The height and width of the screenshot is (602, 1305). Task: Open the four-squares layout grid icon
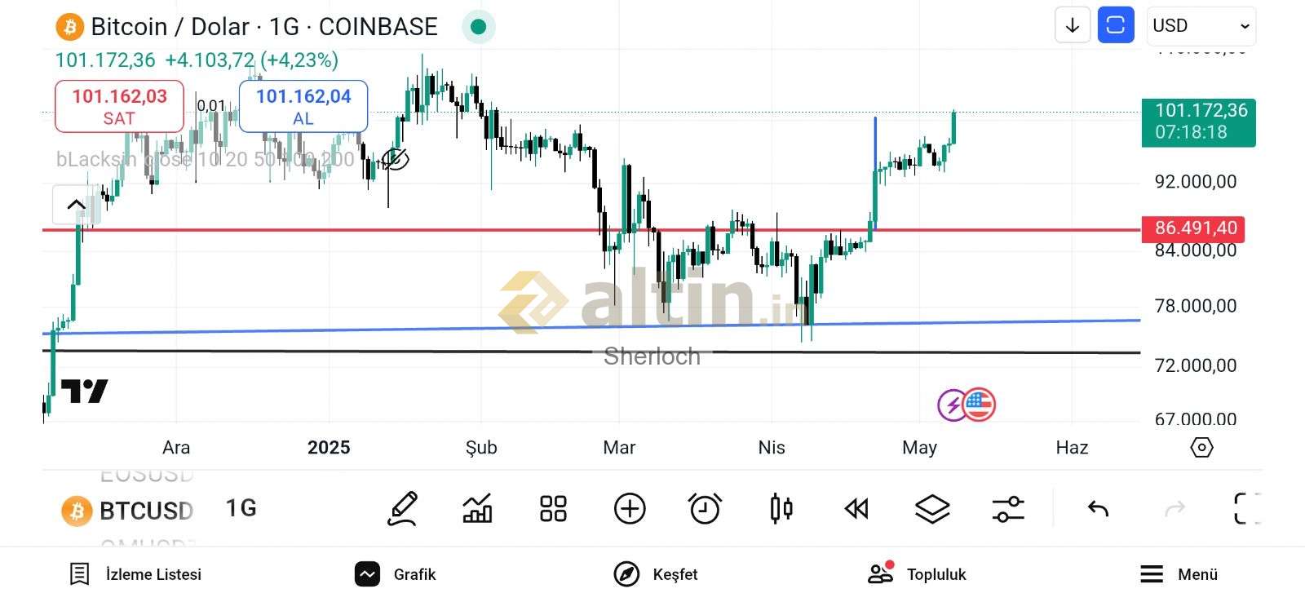(553, 508)
